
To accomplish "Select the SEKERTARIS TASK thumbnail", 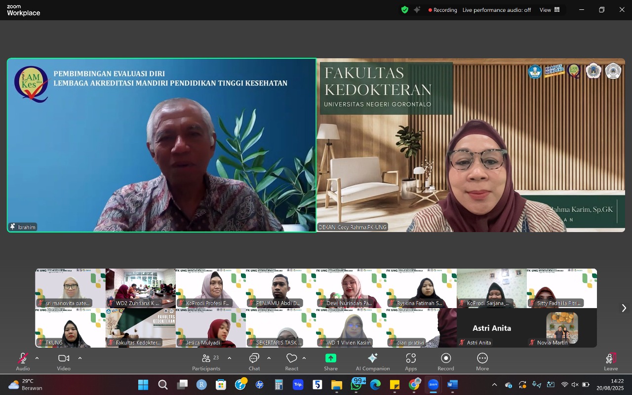I will coord(281,328).
